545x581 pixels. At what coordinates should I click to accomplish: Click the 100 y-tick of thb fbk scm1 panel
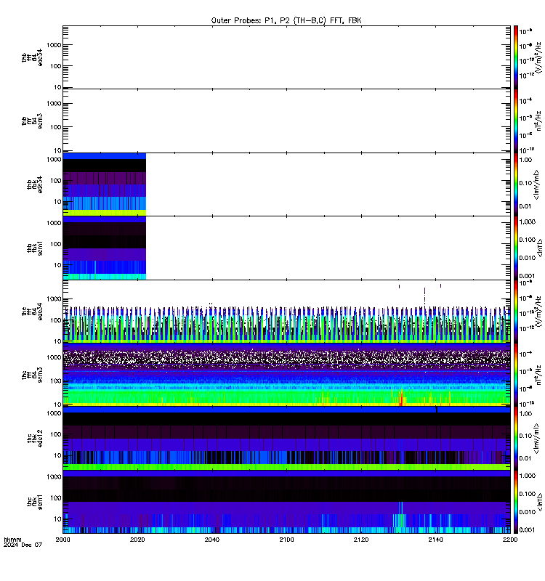coord(56,244)
